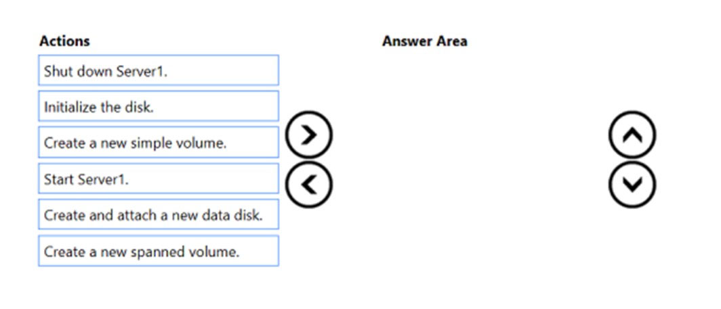The width and height of the screenshot is (721, 309).
Task: Click the "Actions" heading
Action: [x=64, y=41]
